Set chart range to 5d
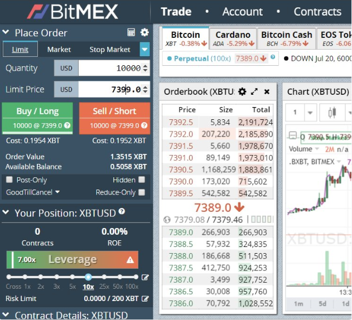This screenshot has width=352, height=320. (322, 304)
